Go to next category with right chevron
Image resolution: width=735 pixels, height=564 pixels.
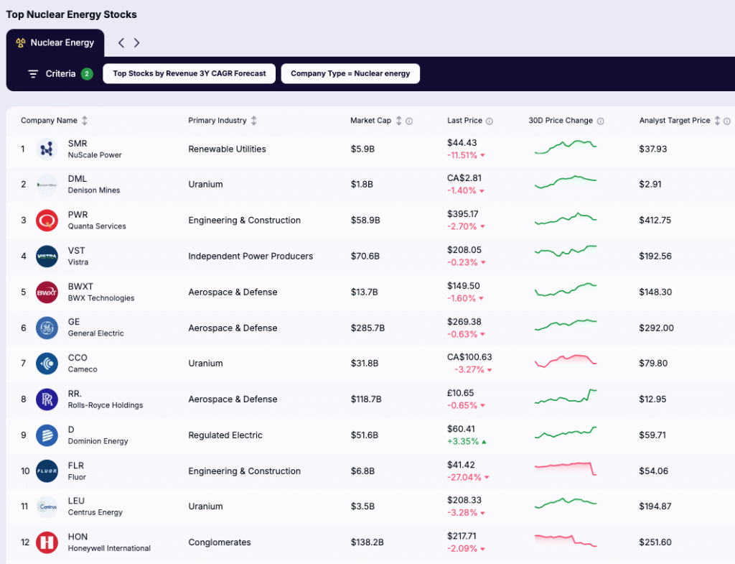tap(137, 43)
